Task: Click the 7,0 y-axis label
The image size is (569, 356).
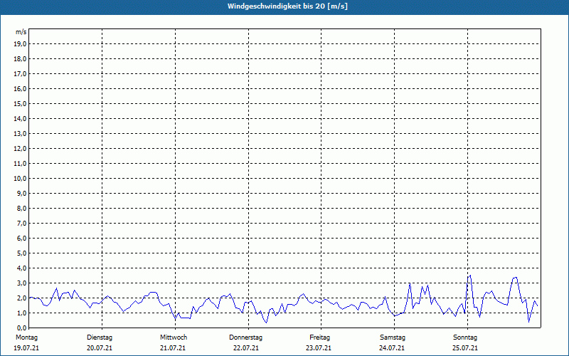Action: tap(23, 223)
